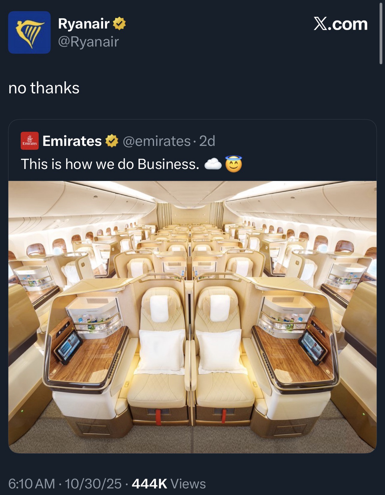Click the 'no thanks' tweet text
Screen dimensions: 385x495
click(44, 88)
